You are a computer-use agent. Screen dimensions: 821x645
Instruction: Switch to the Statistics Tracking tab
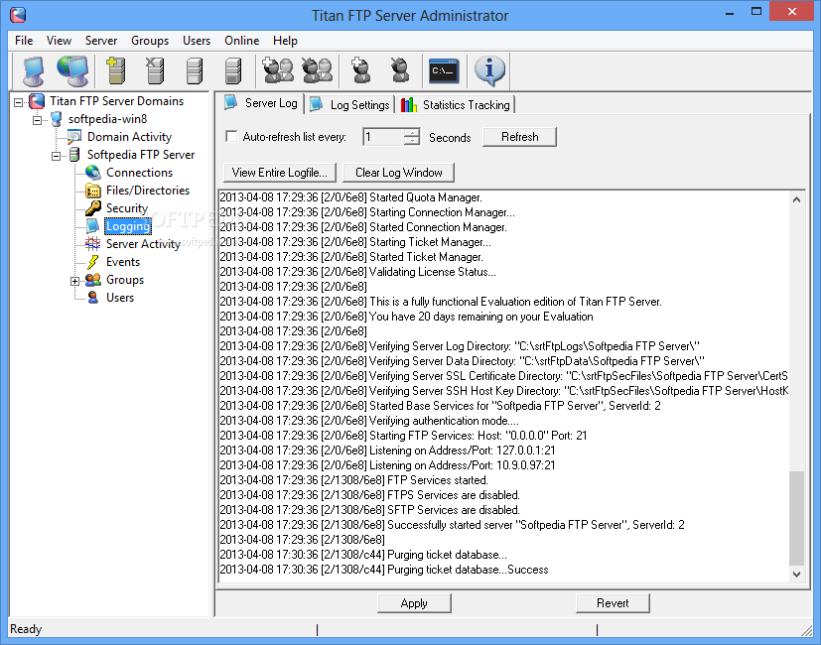tap(456, 105)
